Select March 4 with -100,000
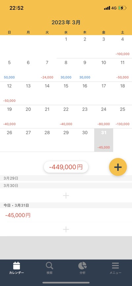Image resolution: width=132 pixels, height=286 pixels. (x=122, y=47)
